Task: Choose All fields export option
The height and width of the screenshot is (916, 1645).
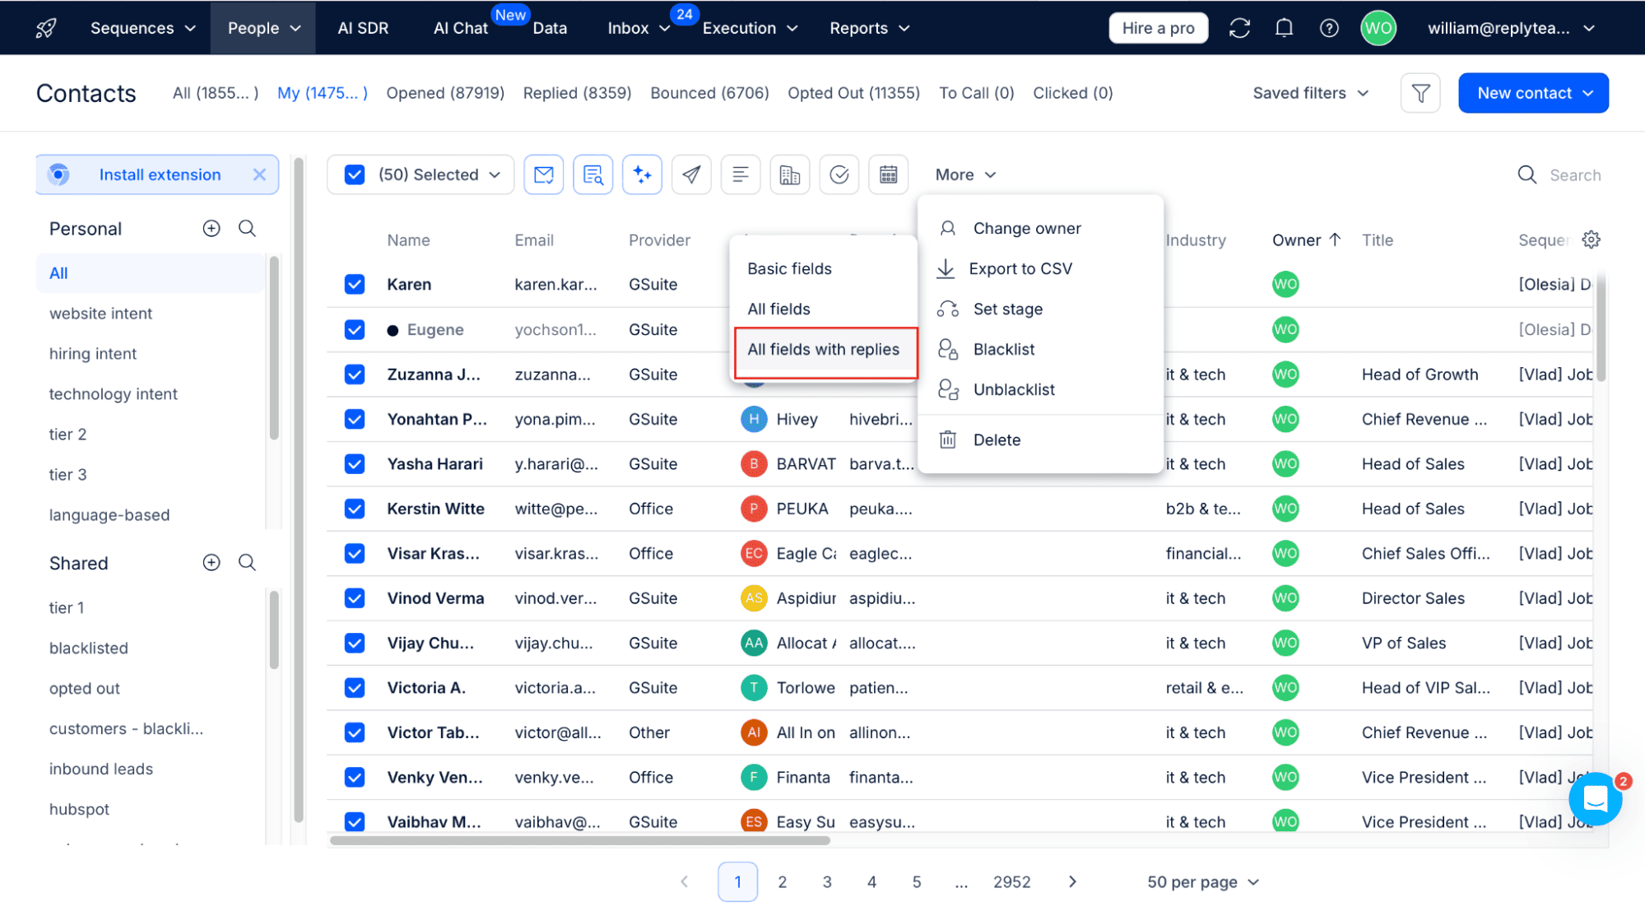Action: pyautogui.click(x=778, y=309)
